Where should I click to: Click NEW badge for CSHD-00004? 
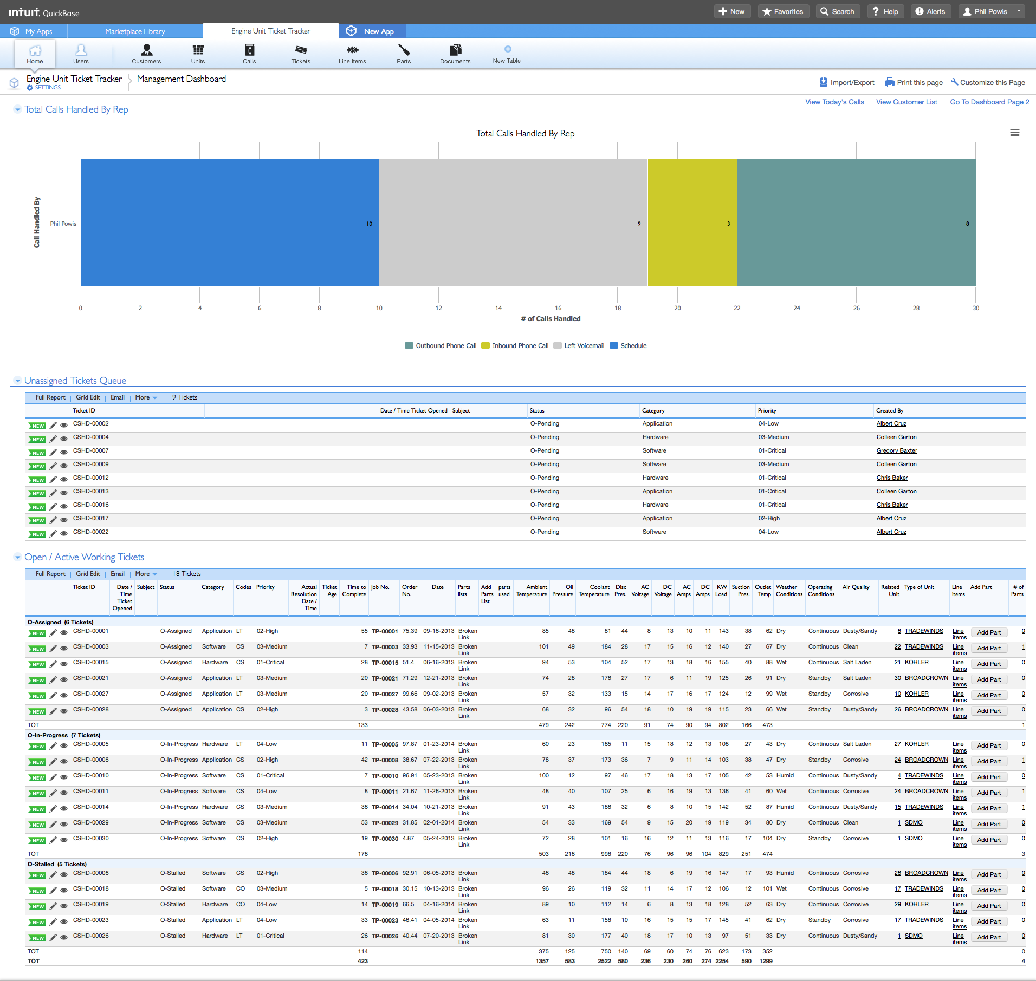point(37,440)
